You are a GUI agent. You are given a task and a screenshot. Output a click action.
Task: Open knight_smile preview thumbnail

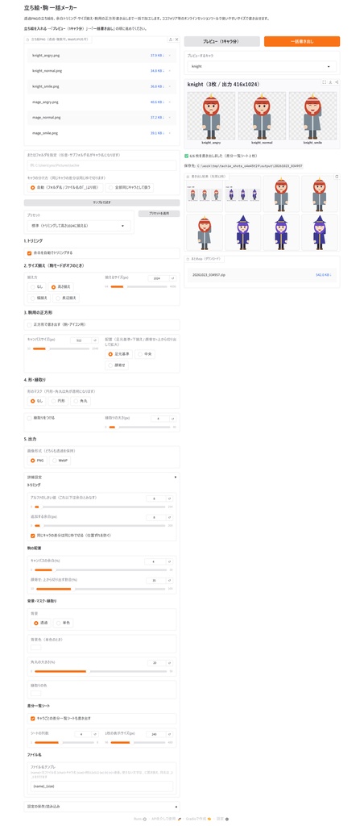point(314,118)
